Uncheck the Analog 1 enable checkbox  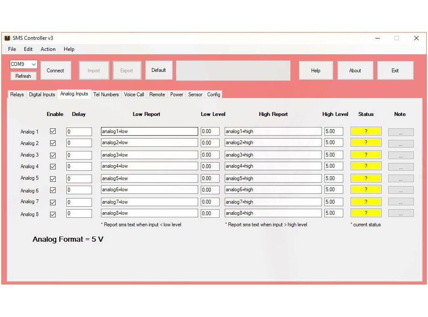[53, 131]
